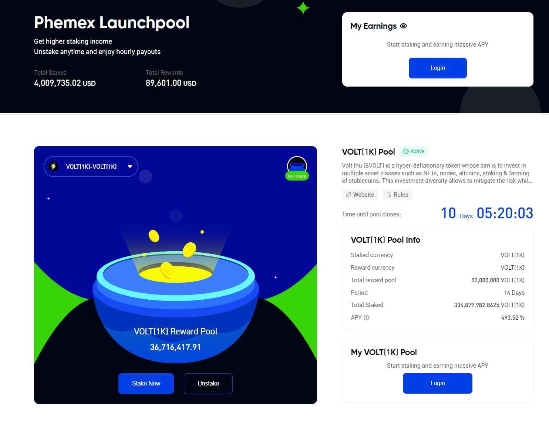Click the Volt lightning token icon
Viewport: 549px width, 431px height.
(x=54, y=166)
